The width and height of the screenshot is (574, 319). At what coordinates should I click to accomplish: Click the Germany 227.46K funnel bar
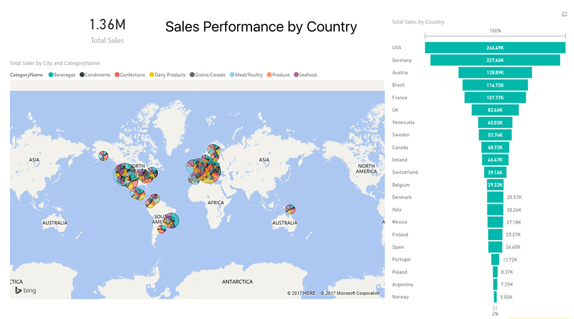[x=495, y=60]
